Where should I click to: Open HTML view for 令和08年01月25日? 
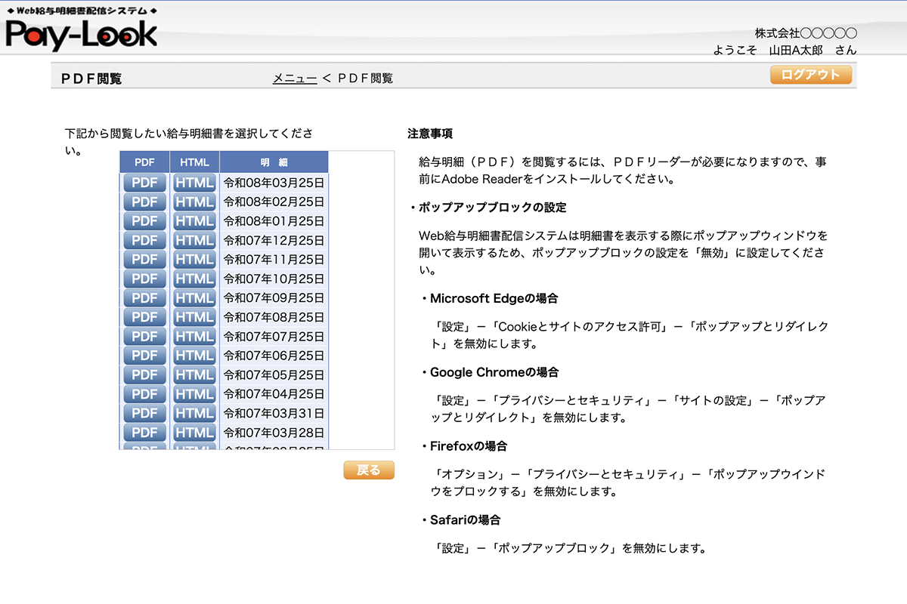point(194,221)
